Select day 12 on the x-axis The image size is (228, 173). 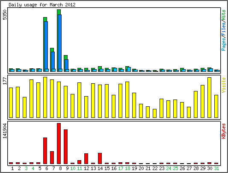click(x=86, y=168)
